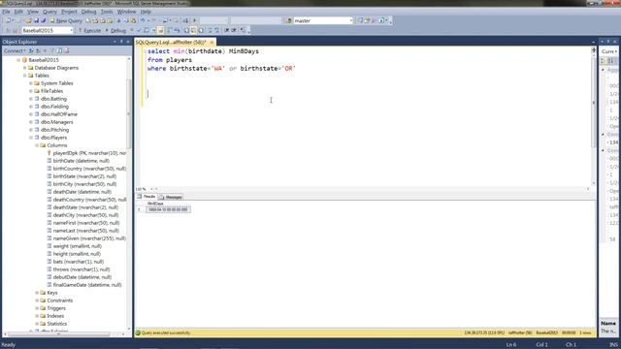Viewport: 621px width, 349px height.
Task: Collapse the Tables folder
Action: point(24,76)
